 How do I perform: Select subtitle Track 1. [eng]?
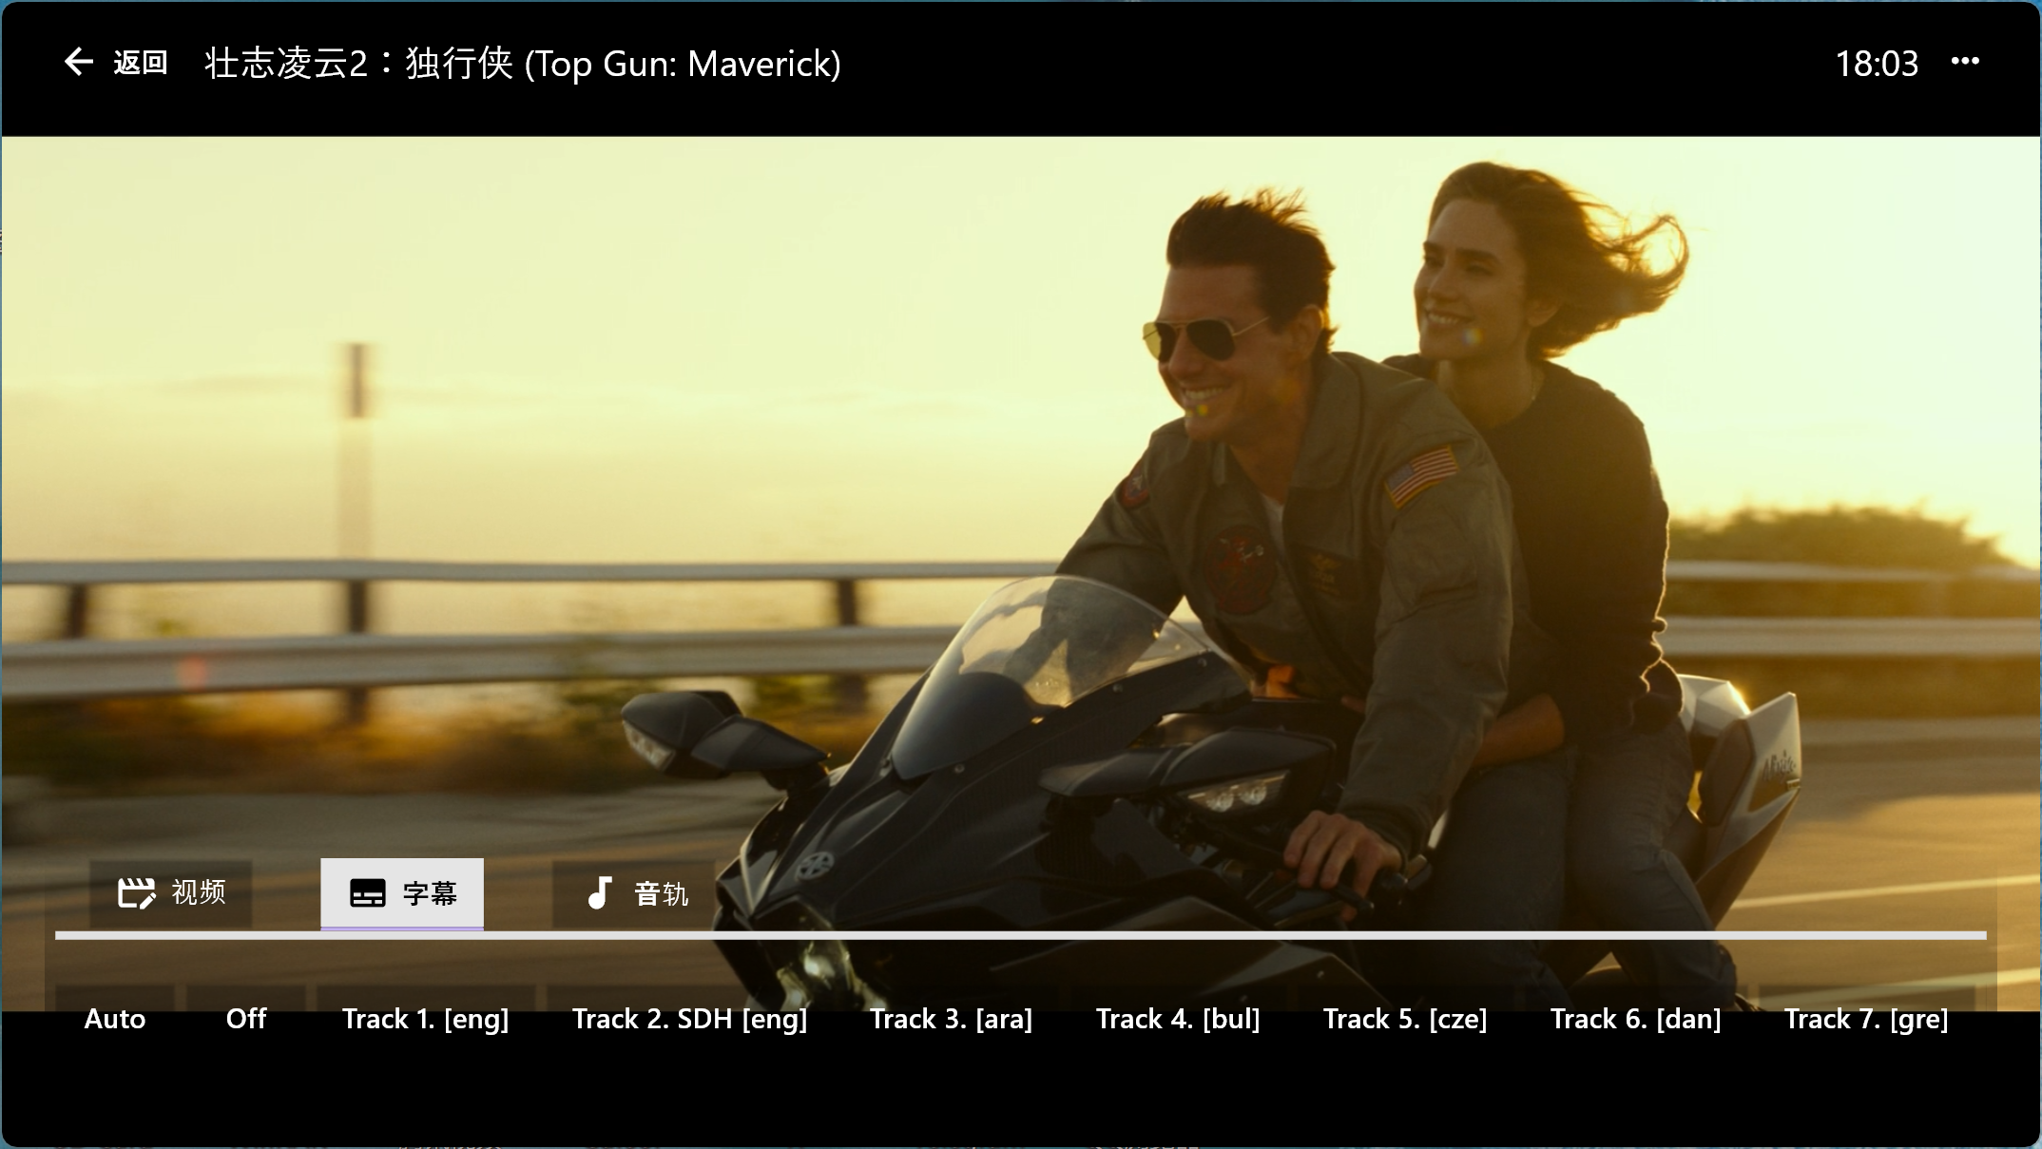coord(425,1019)
